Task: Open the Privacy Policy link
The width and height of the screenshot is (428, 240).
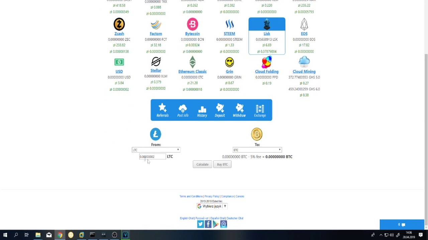Action: (212, 196)
